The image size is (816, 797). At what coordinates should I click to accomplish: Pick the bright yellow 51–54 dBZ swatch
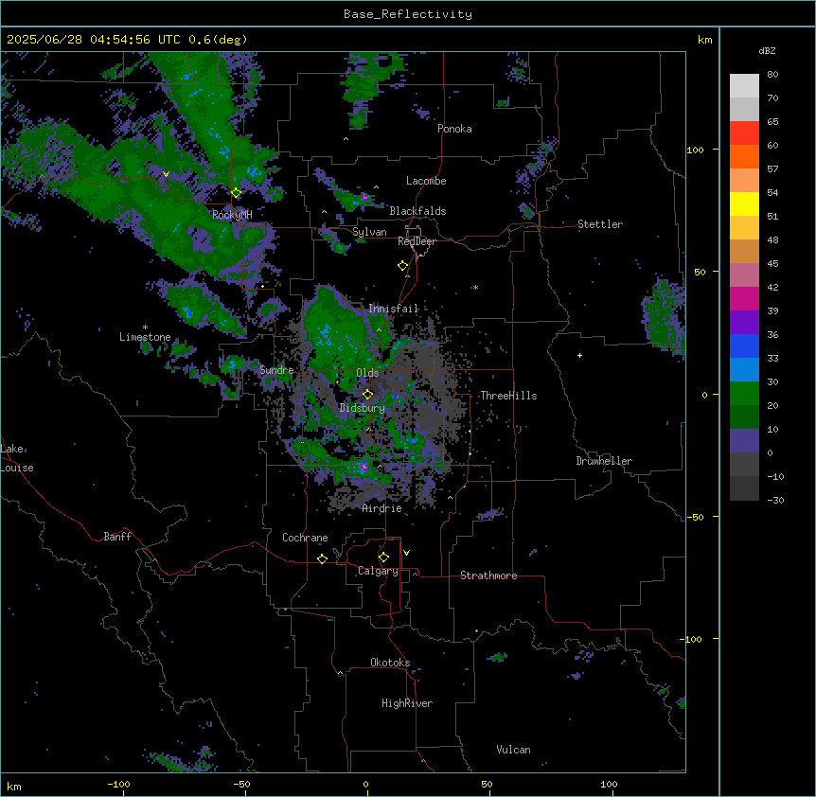tap(744, 204)
